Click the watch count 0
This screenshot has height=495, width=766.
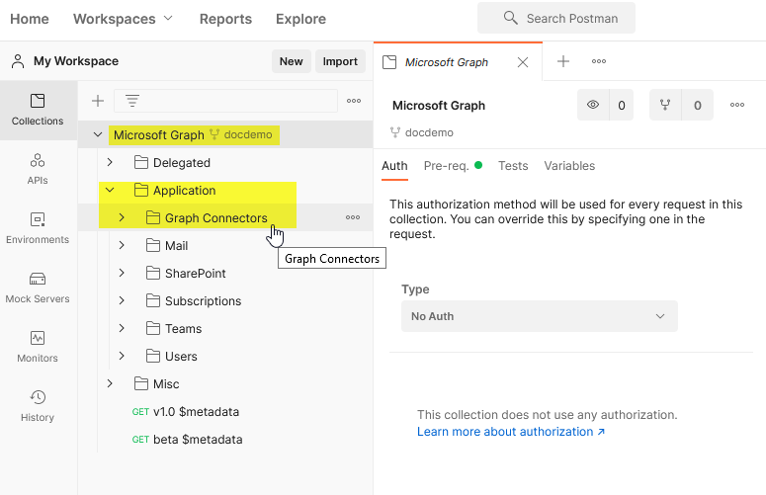point(622,105)
